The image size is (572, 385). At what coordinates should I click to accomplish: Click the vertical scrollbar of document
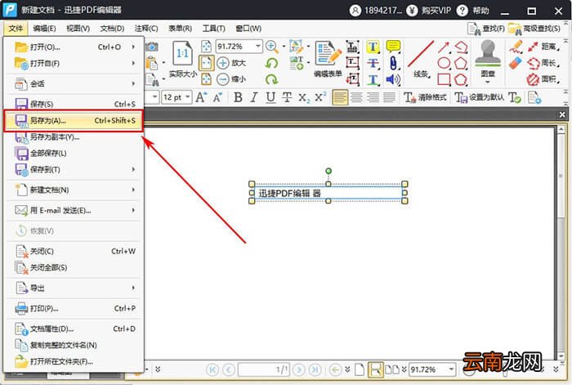click(561, 243)
